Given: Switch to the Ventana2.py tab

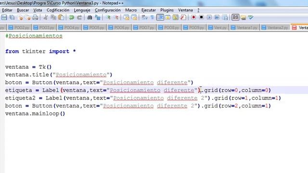Looking at the screenshot, I should (275, 28).
